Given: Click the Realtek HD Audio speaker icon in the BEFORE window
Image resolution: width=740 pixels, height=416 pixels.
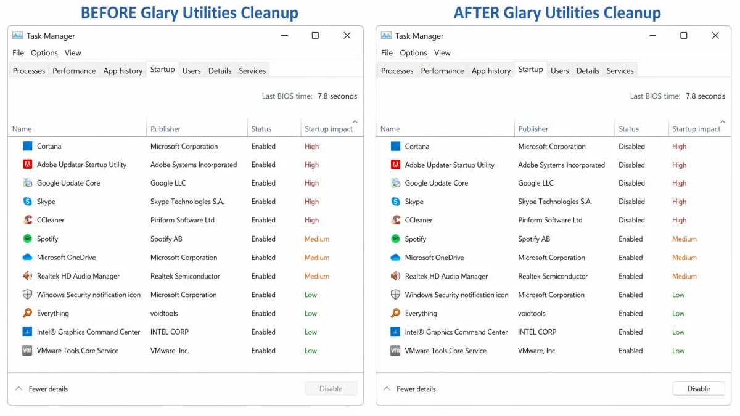Looking at the screenshot, I should click(27, 276).
